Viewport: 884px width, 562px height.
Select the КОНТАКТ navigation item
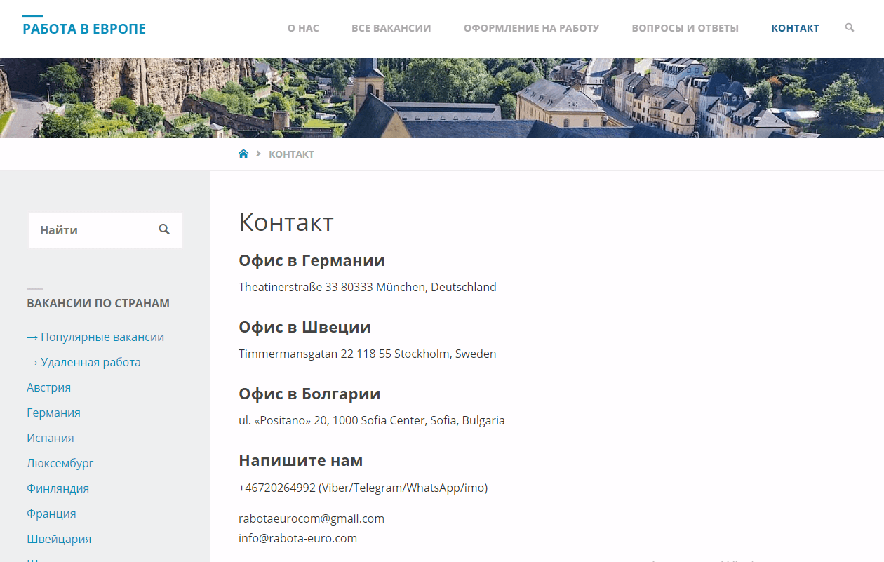click(795, 29)
